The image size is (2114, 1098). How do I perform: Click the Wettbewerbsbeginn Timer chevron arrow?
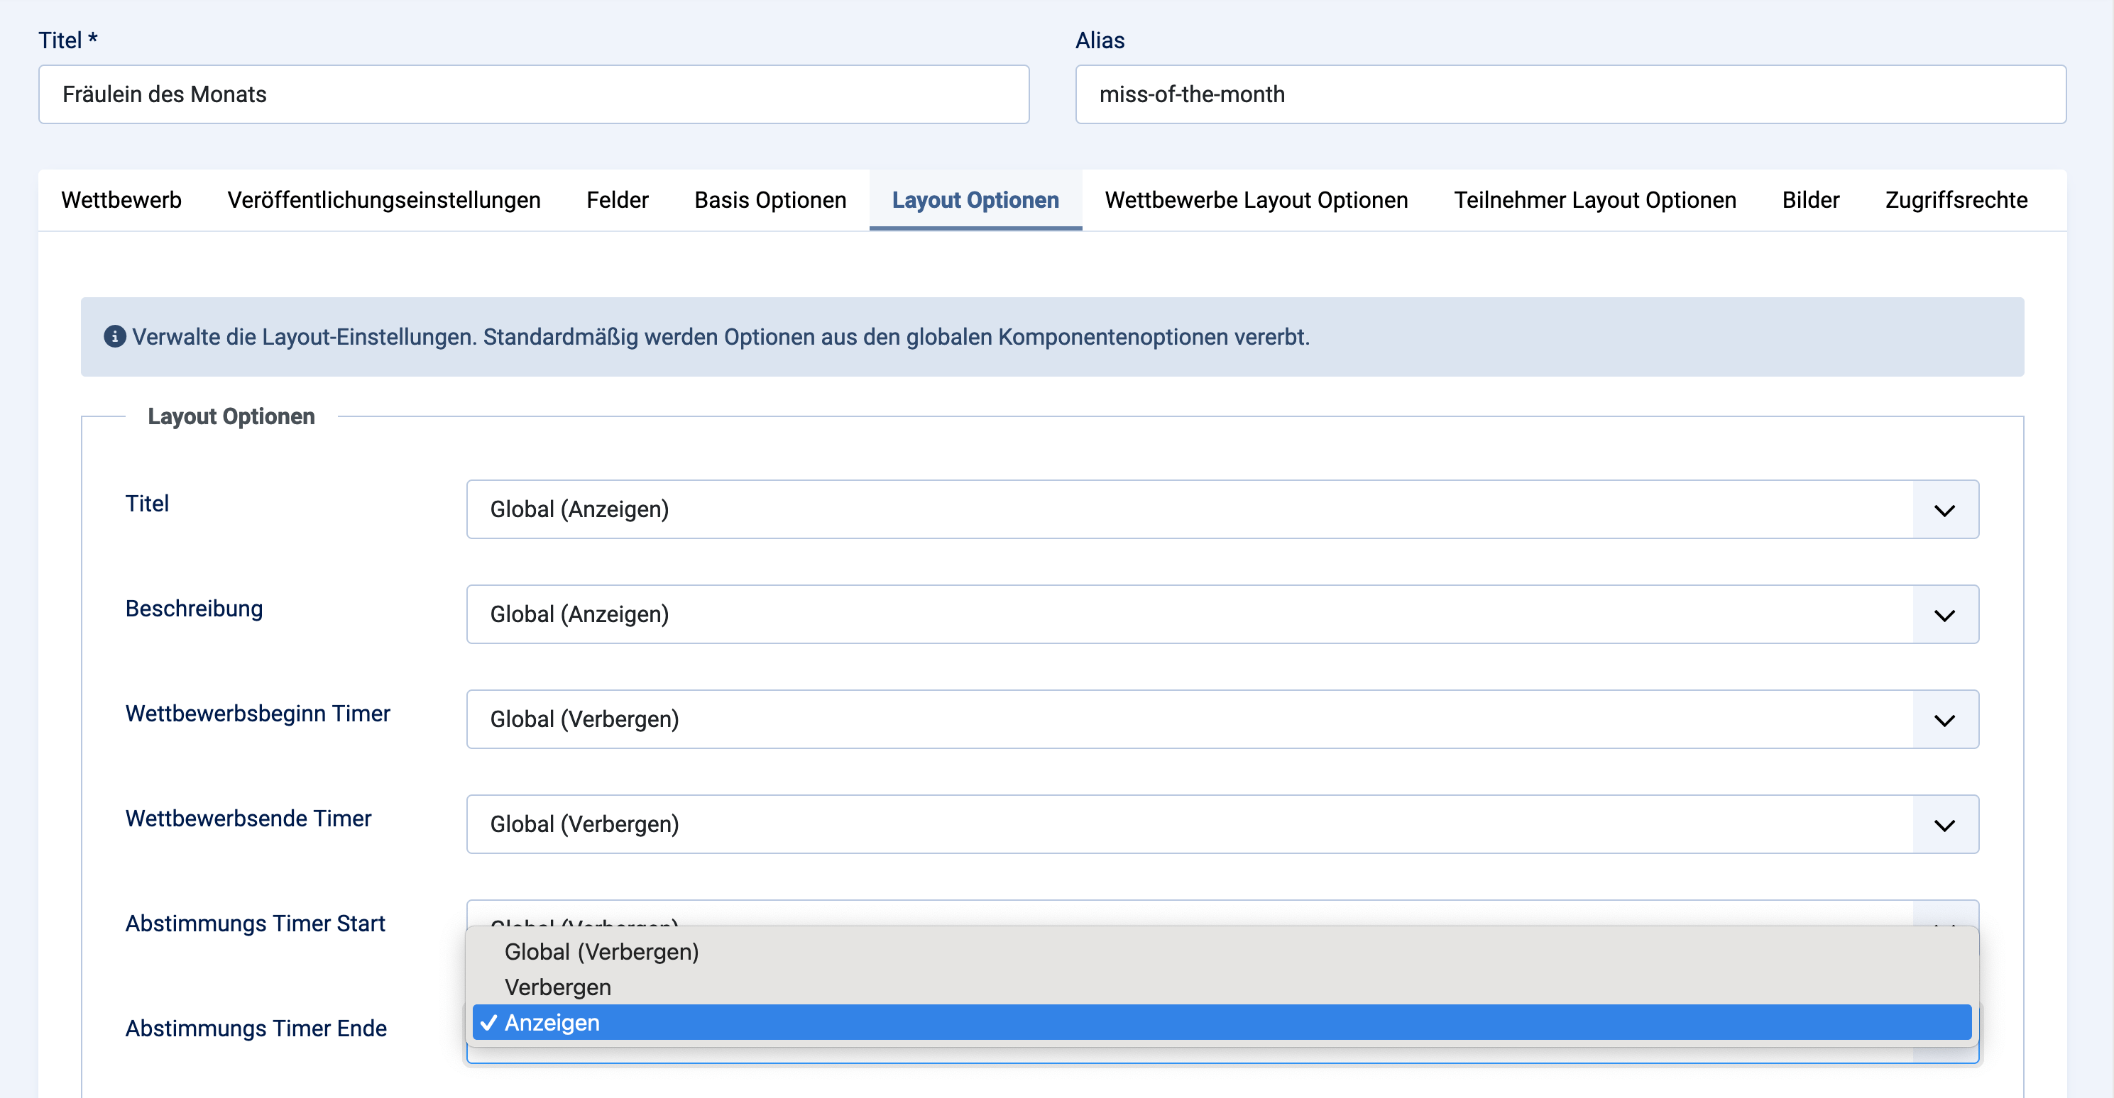pos(1944,720)
